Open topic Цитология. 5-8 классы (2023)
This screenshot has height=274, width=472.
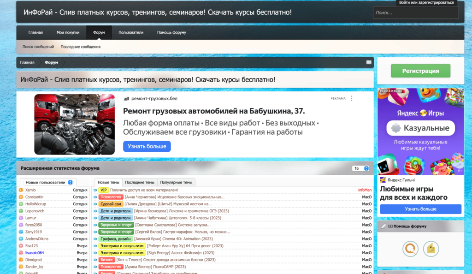(177, 218)
